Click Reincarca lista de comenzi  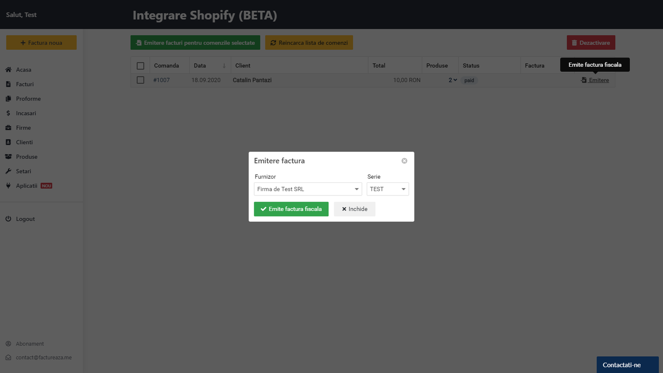tap(309, 42)
